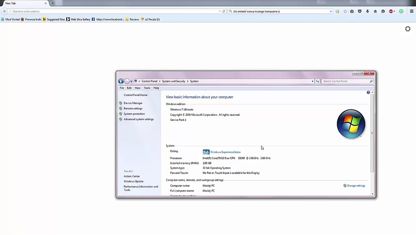Open Web Slice Gallery bookmark
Image resolution: width=416 pixels, height=235 pixels.
click(78, 20)
